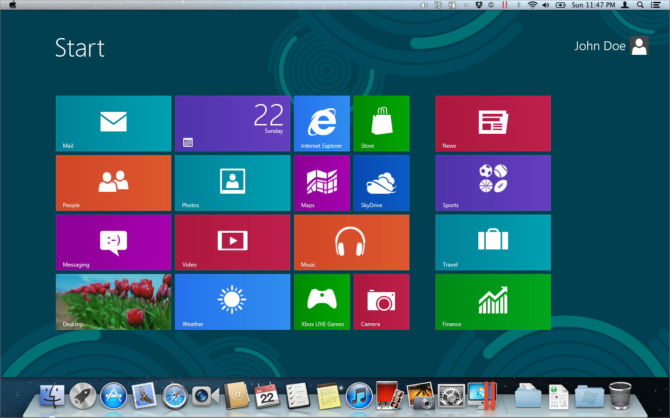Open iPhoto in the Dock
This screenshot has width=670, height=418.
[421, 396]
